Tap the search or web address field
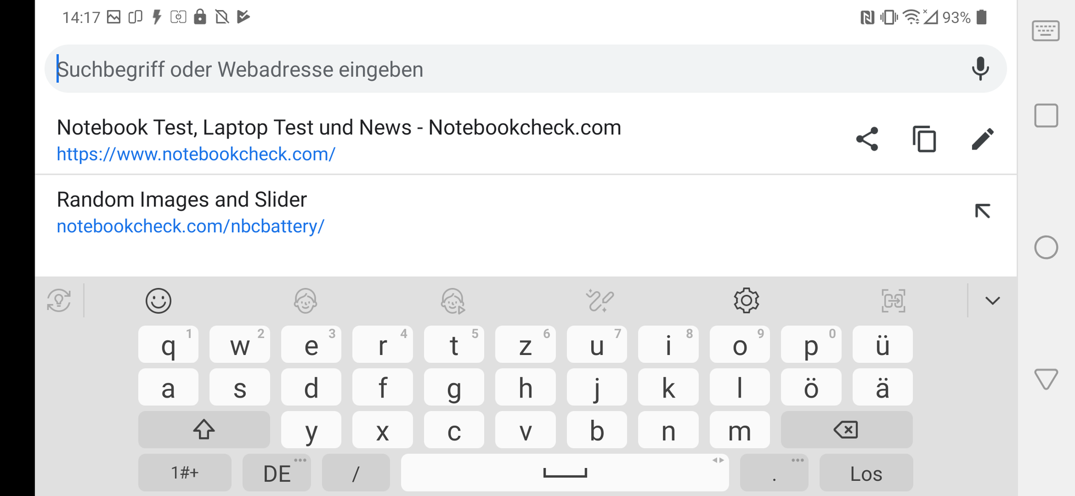Viewport: 1075px width, 496px height. click(x=504, y=69)
